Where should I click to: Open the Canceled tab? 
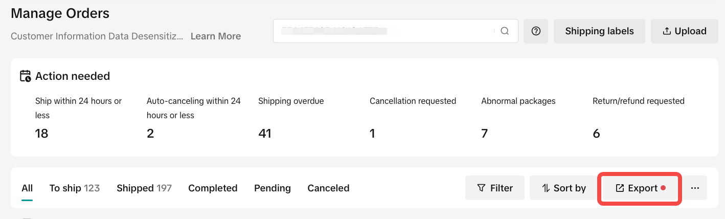coord(328,188)
